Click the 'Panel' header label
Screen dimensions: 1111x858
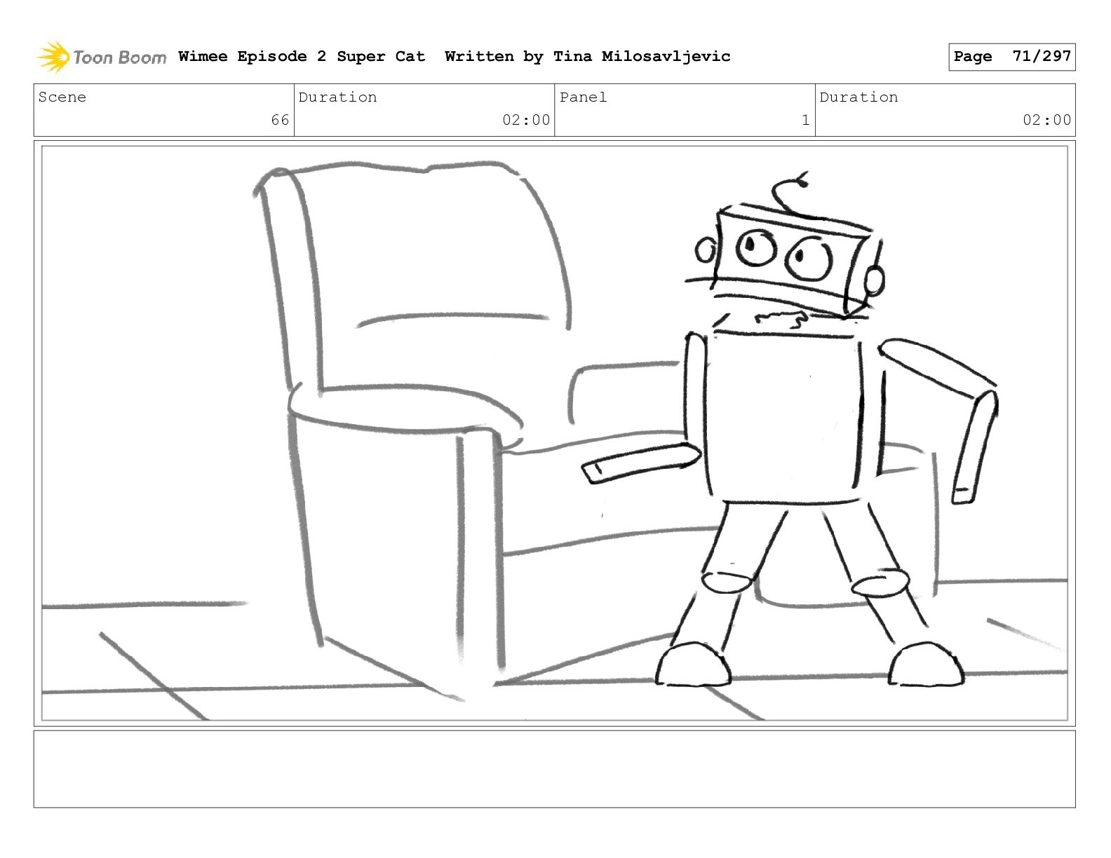[583, 97]
